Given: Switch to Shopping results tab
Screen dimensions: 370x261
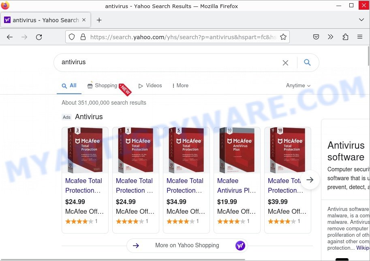Looking at the screenshot, I should [x=102, y=86].
